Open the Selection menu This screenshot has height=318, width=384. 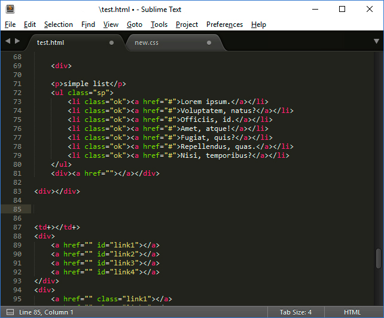59,25
